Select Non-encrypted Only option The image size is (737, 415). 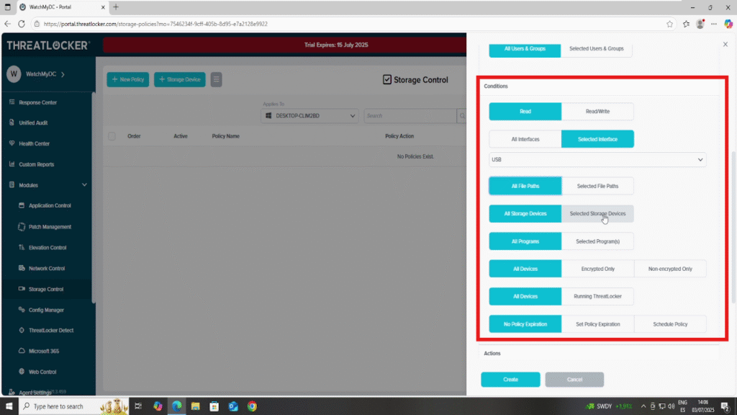pyautogui.click(x=670, y=269)
